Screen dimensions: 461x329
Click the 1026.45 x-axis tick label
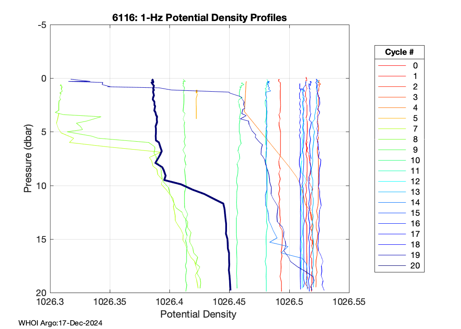click(230, 302)
